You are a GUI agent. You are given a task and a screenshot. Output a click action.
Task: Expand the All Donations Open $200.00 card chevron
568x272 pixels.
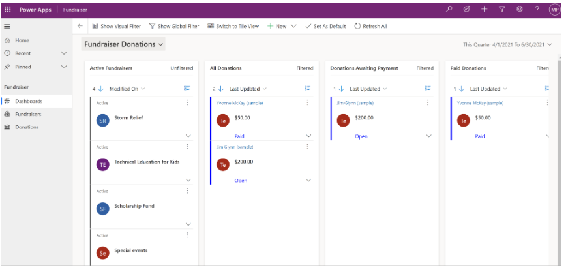coord(308,180)
